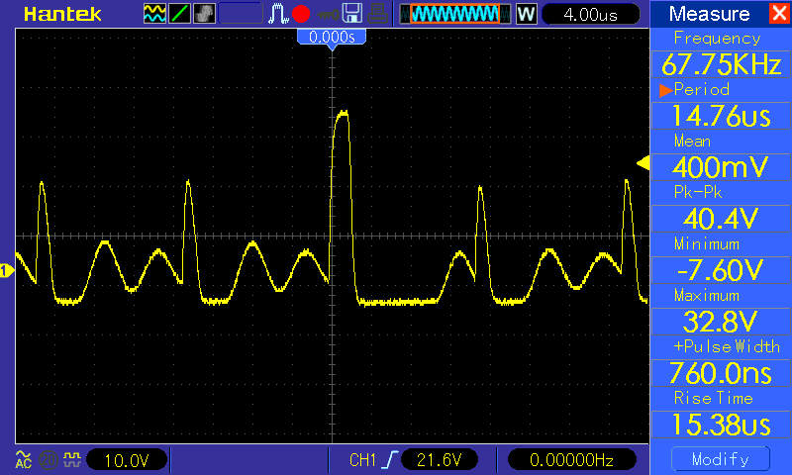792x475 pixels.
Task: Select the Mean measurement label
Action: [x=692, y=142]
